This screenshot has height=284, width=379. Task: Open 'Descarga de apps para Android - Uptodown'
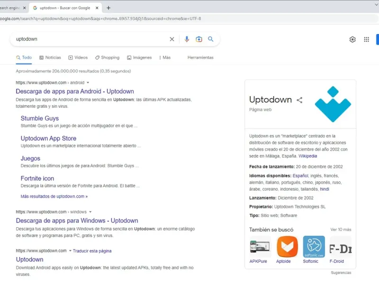click(75, 91)
